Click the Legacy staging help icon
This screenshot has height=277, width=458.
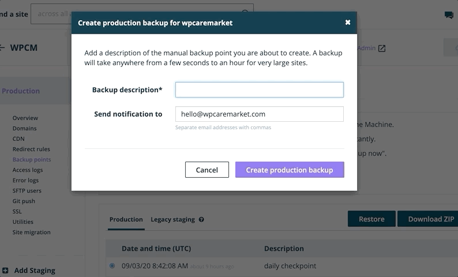click(201, 220)
